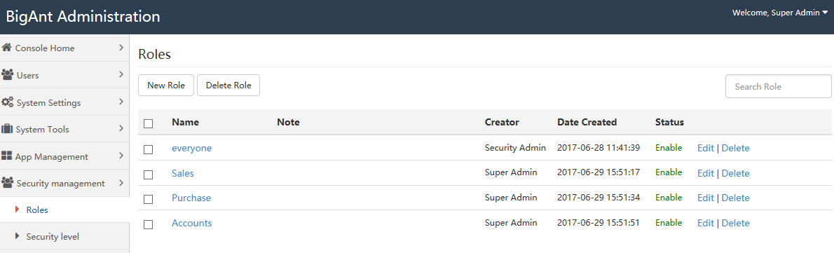Viewport: 834px width, 253px height.
Task: Click the Security management people icon
Action: tap(8, 183)
